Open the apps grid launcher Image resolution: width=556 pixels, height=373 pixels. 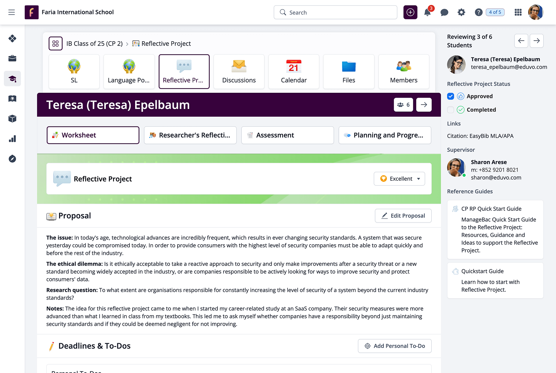pos(518,12)
